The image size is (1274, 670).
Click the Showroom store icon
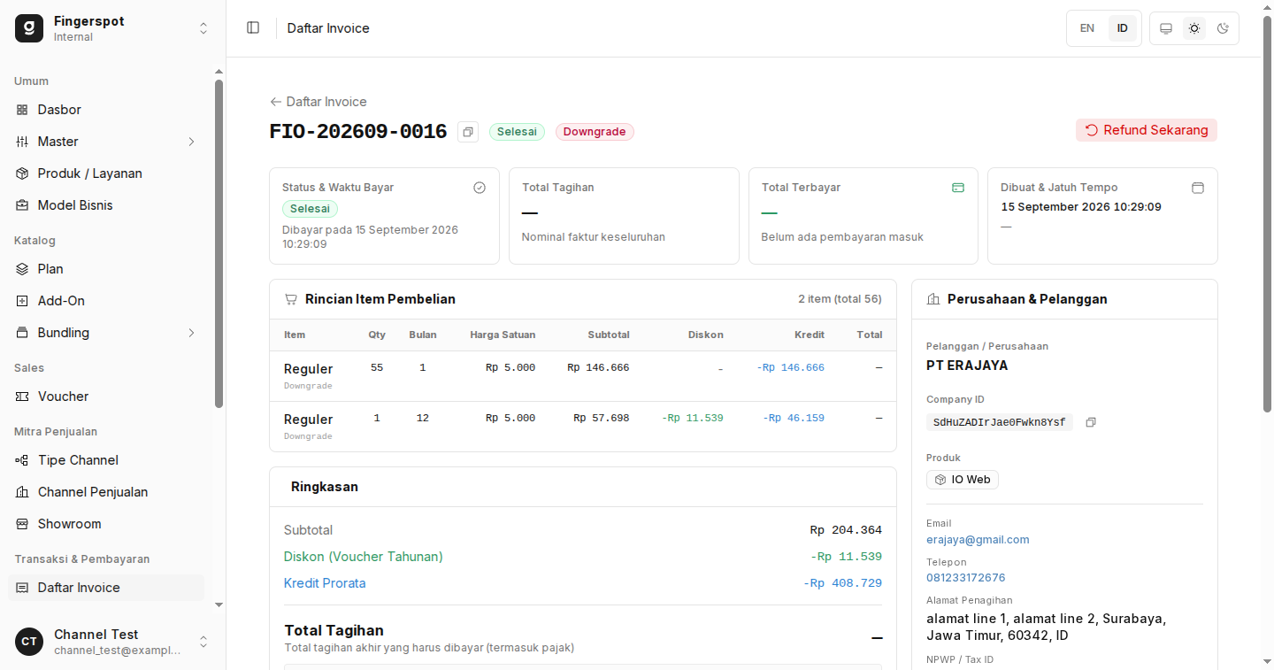pyautogui.click(x=22, y=524)
